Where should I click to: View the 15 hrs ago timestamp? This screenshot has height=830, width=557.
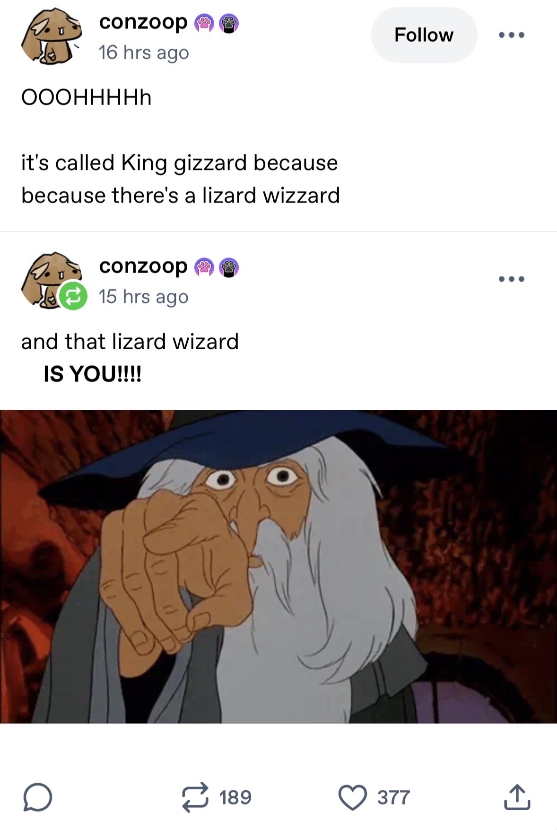coord(144,297)
